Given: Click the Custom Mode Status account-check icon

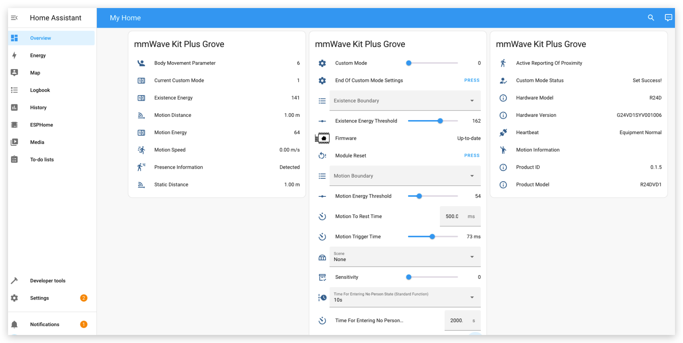Looking at the screenshot, I should [503, 80].
